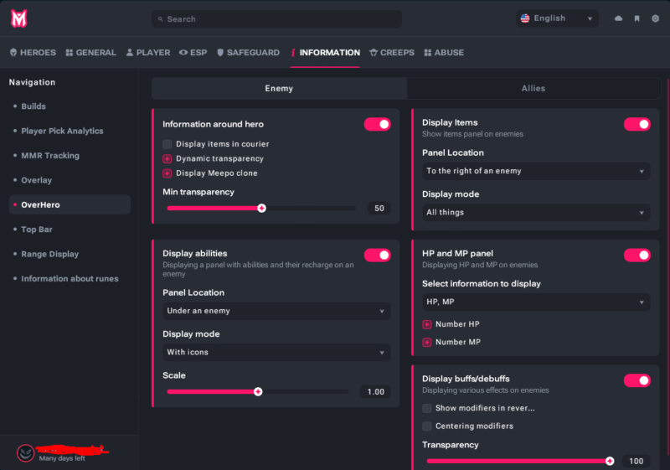Image resolution: width=670 pixels, height=470 pixels.
Task: Click the Transparency value 100
Action: click(636, 461)
